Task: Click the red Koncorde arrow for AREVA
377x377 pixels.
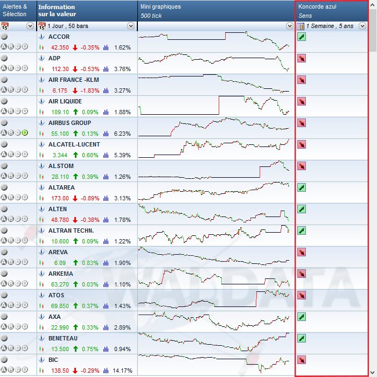Action: pyautogui.click(x=302, y=252)
